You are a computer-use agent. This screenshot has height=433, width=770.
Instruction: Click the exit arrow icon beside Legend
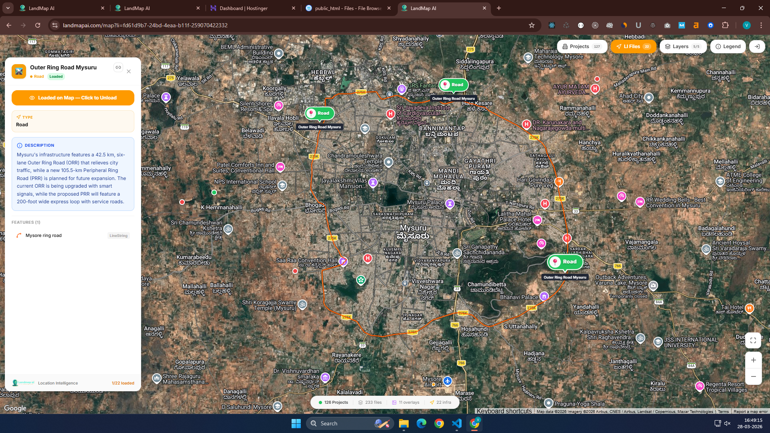757,47
